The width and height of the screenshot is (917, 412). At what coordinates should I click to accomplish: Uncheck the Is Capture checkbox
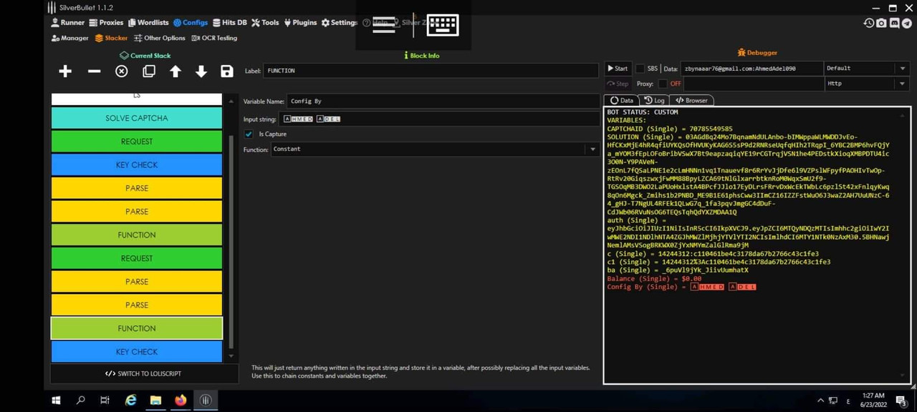point(249,134)
